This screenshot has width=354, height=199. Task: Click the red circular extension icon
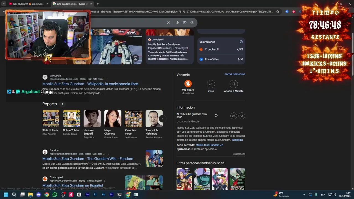[293, 12]
